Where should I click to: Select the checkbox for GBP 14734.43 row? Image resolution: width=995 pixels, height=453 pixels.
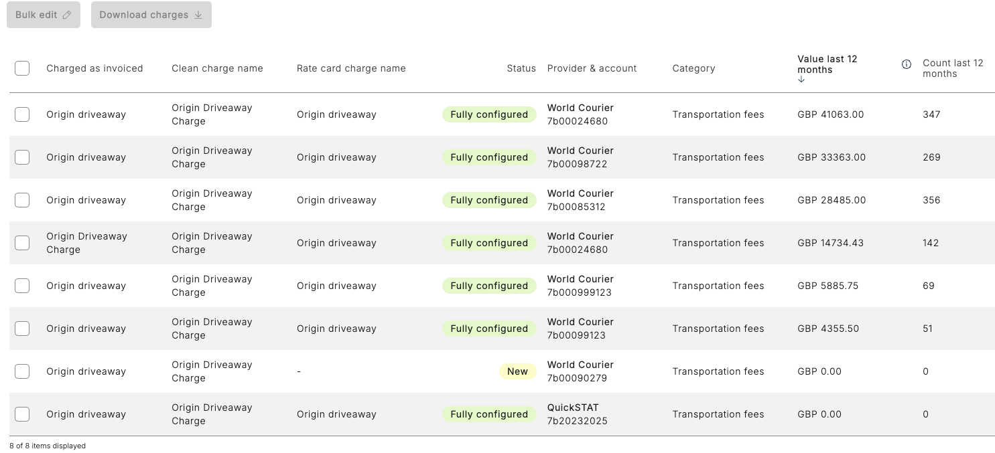pyautogui.click(x=22, y=243)
